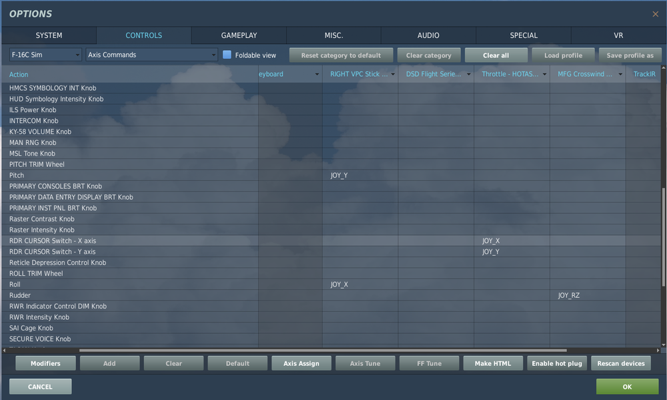Generate a key binding list with Make HTML
Viewport: 667px width, 400px height.
click(493, 363)
